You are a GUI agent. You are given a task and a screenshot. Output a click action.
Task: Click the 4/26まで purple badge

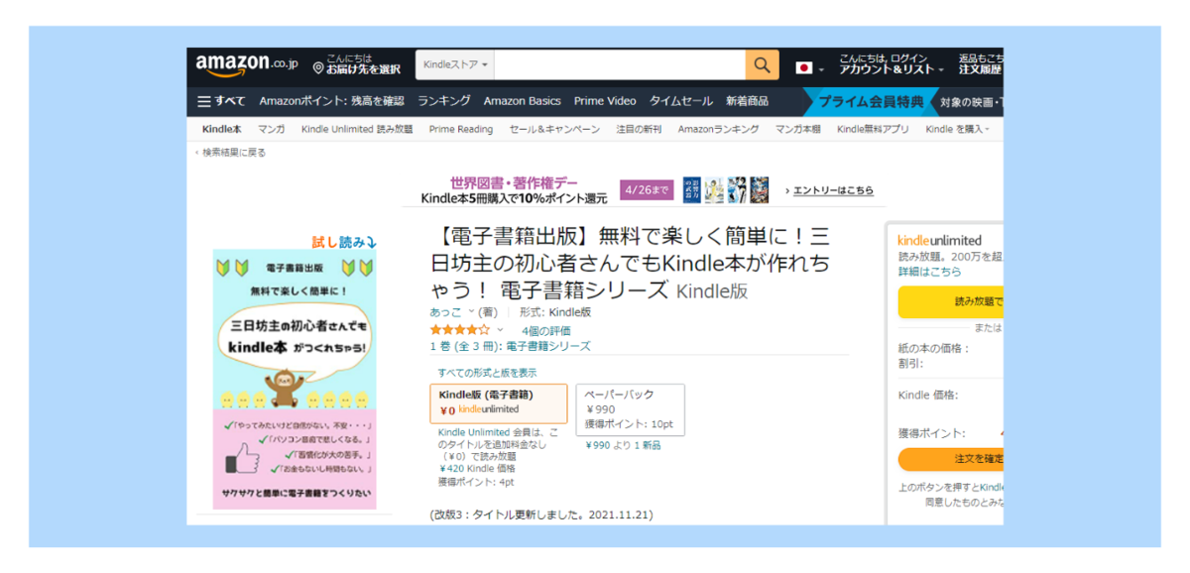(x=646, y=189)
